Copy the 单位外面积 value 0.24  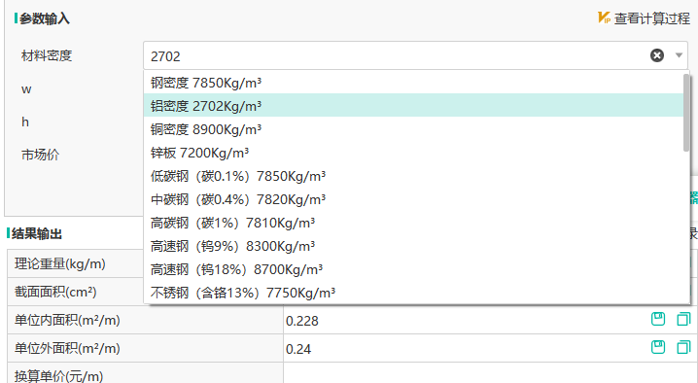pyautogui.click(x=683, y=347)
